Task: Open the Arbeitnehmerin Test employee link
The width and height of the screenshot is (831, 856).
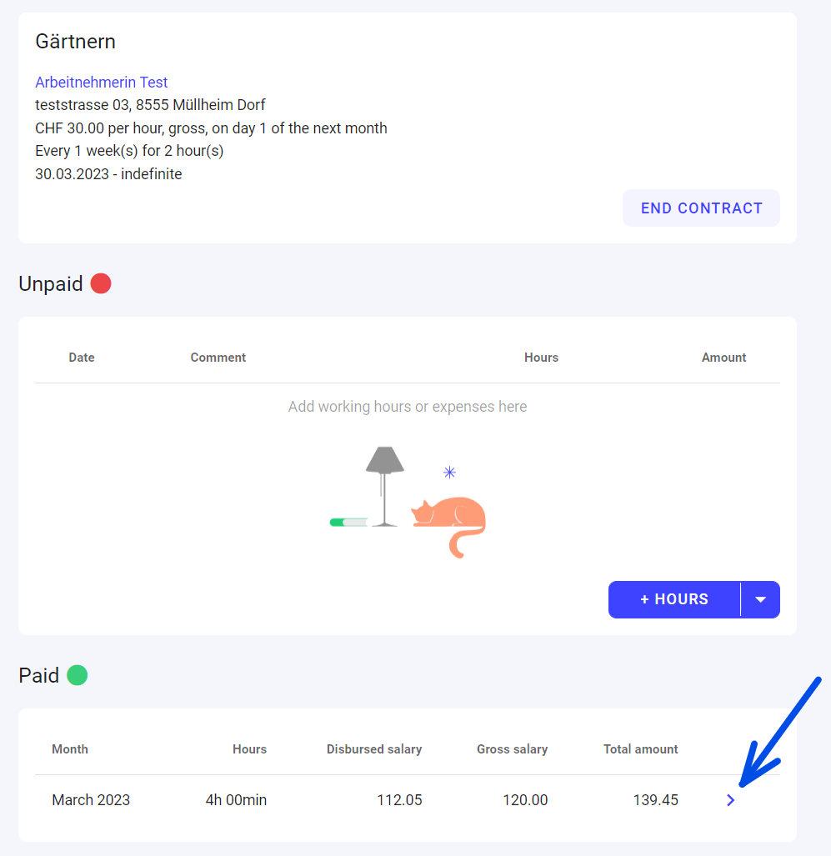Action: (x=102, y=83)
